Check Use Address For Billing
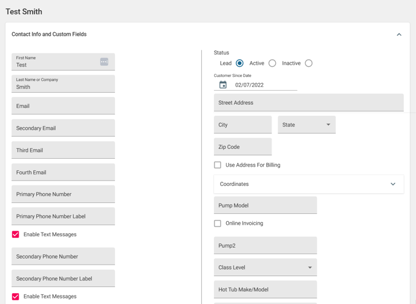The width and height of the screenshot is (416, 304). (x=218, y=165)
